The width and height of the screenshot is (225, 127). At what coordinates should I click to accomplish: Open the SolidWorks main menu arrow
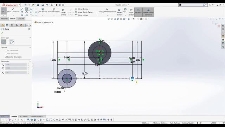(19, 5)
